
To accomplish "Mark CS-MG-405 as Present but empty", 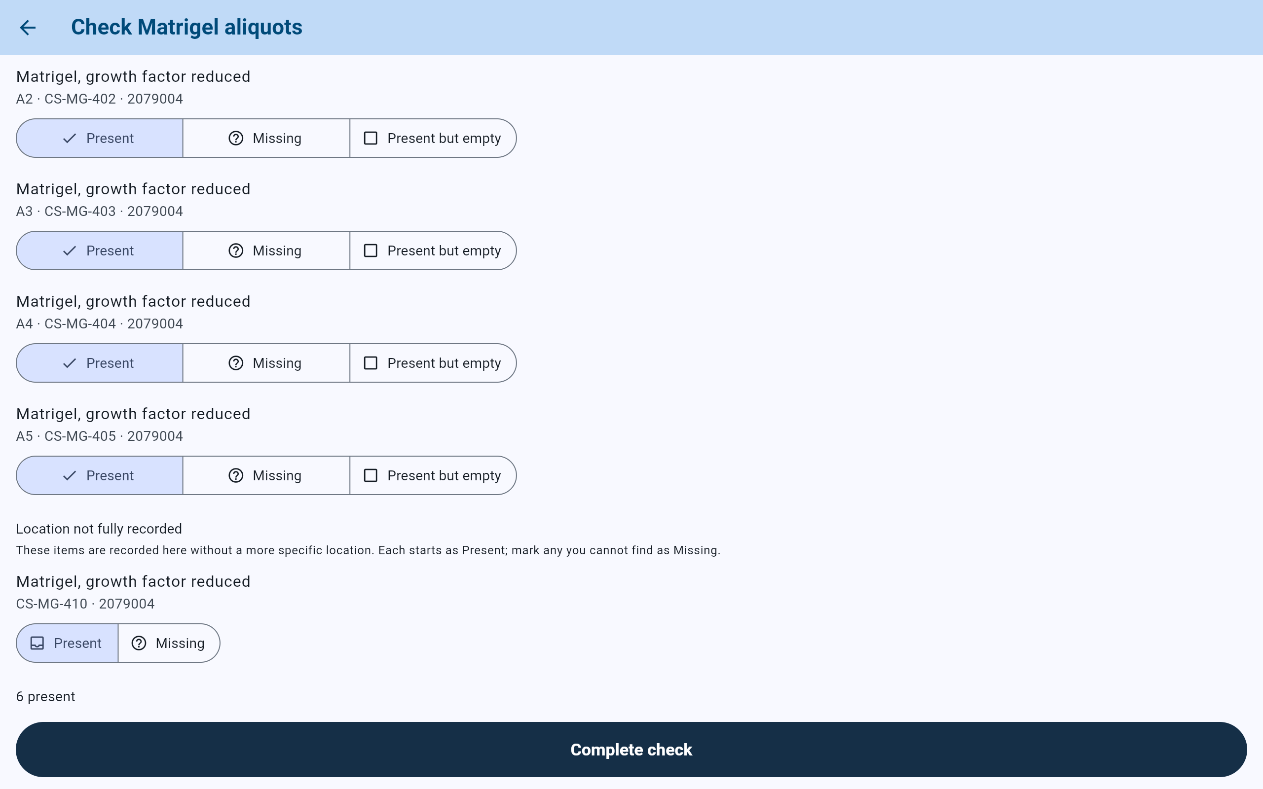I will [433, 475].
